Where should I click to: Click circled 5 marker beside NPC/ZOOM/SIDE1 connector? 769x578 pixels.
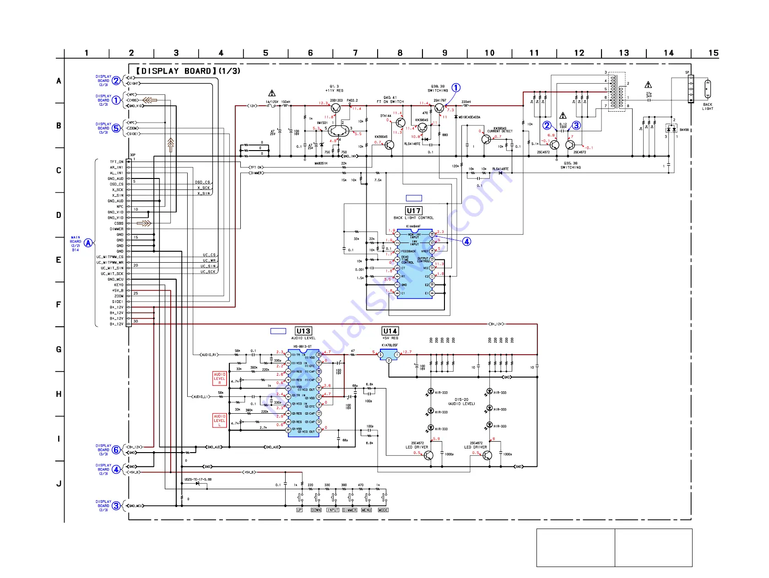[x=116, y=128]
